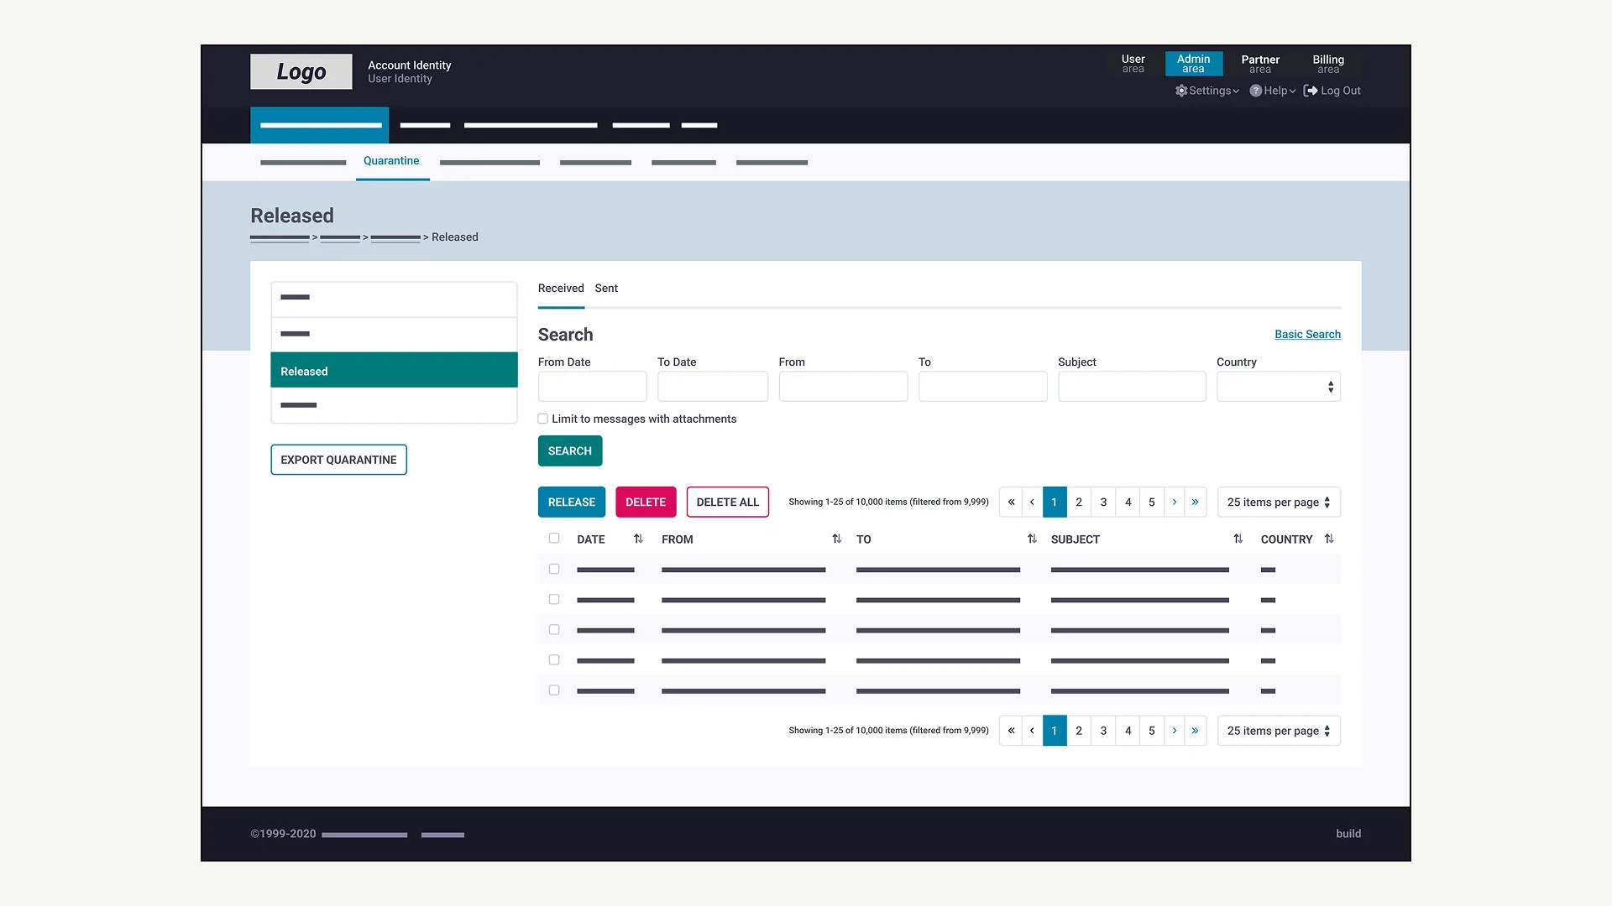
Task: Click the SEARCH button
Action: coord(570,451)
